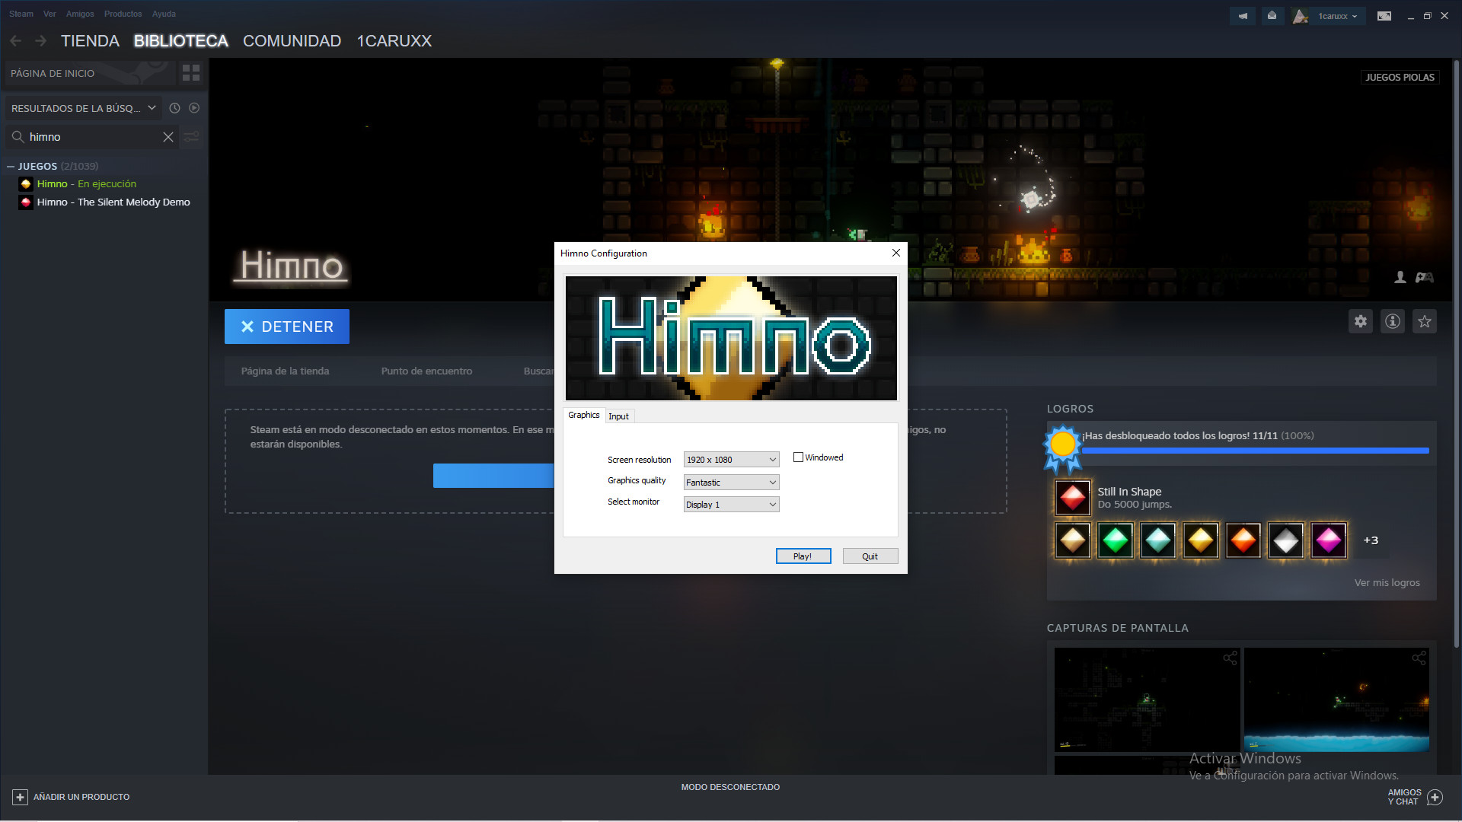1462x822 pixels.
Task: Expand the Graphics quality combo box
Action: click(x=731, y=483)
